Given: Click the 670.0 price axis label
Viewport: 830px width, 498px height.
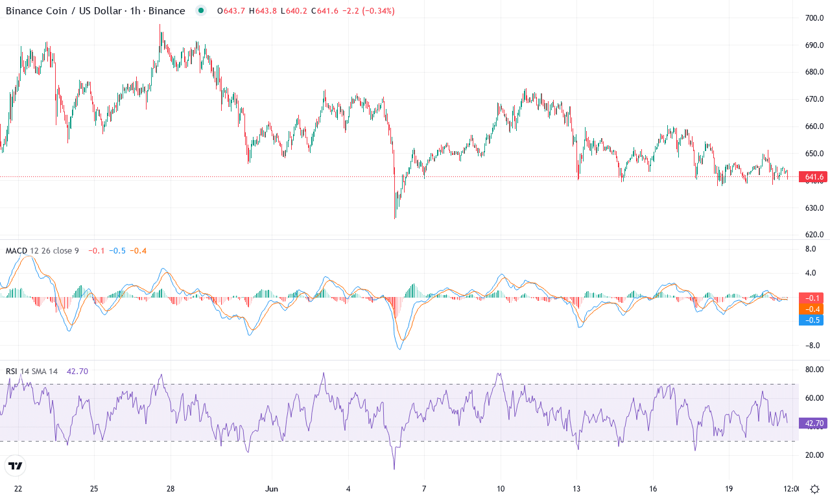Looking at the screenshot, I should point(814,99).
